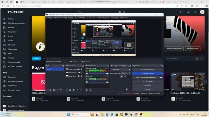This screenshot has width=209, height=117.
Task: Open Windows Start button
Action: point(68,114)
